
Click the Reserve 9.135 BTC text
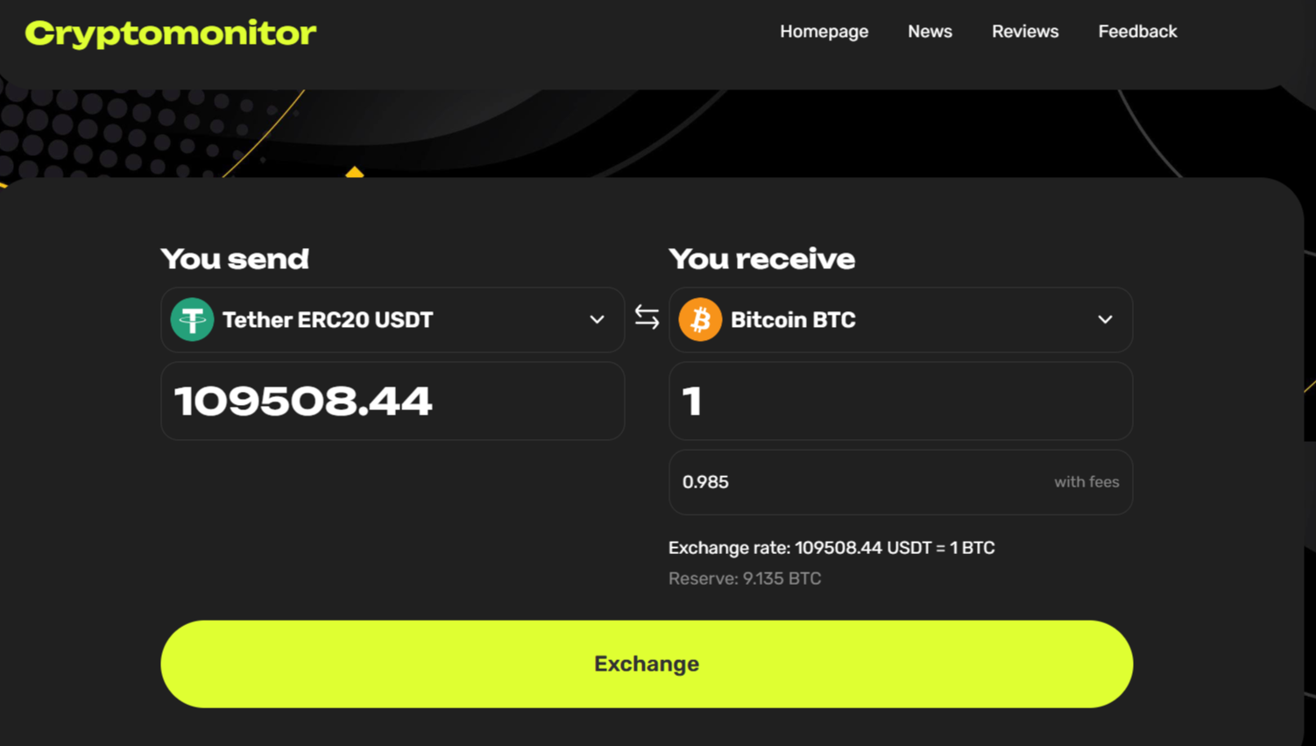click(745, 579)
